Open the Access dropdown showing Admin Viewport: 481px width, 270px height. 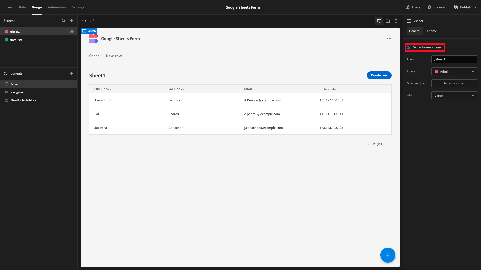[x=454, y=71]
